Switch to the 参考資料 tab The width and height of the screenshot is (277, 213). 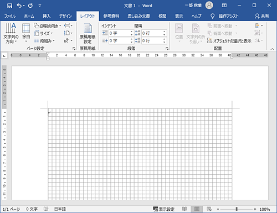(111, 16)
